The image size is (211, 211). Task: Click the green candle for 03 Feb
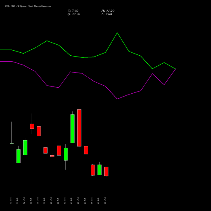coord(19,156)
